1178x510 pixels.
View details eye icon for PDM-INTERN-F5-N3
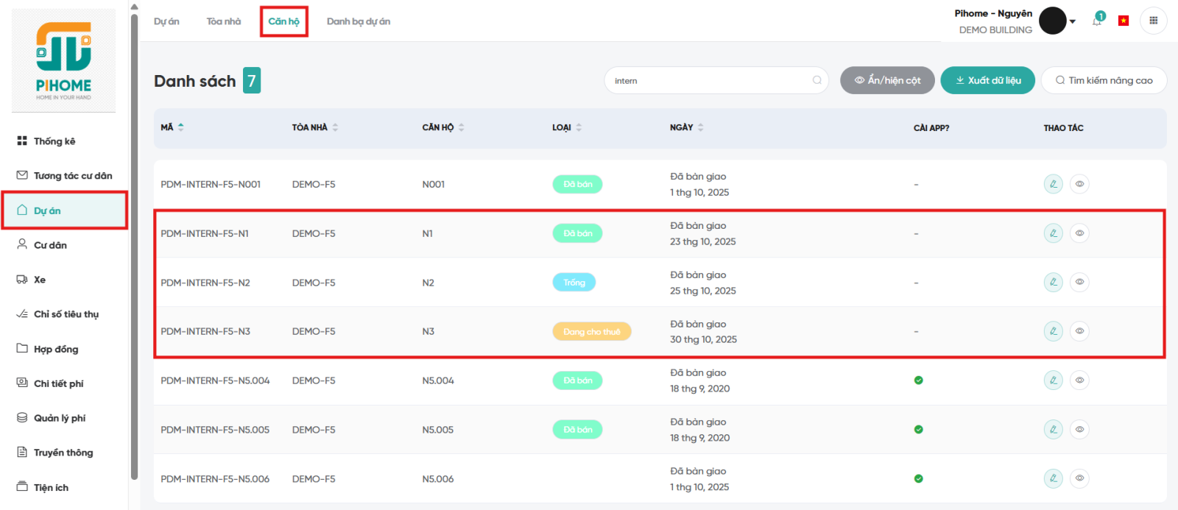point(1079,331)
